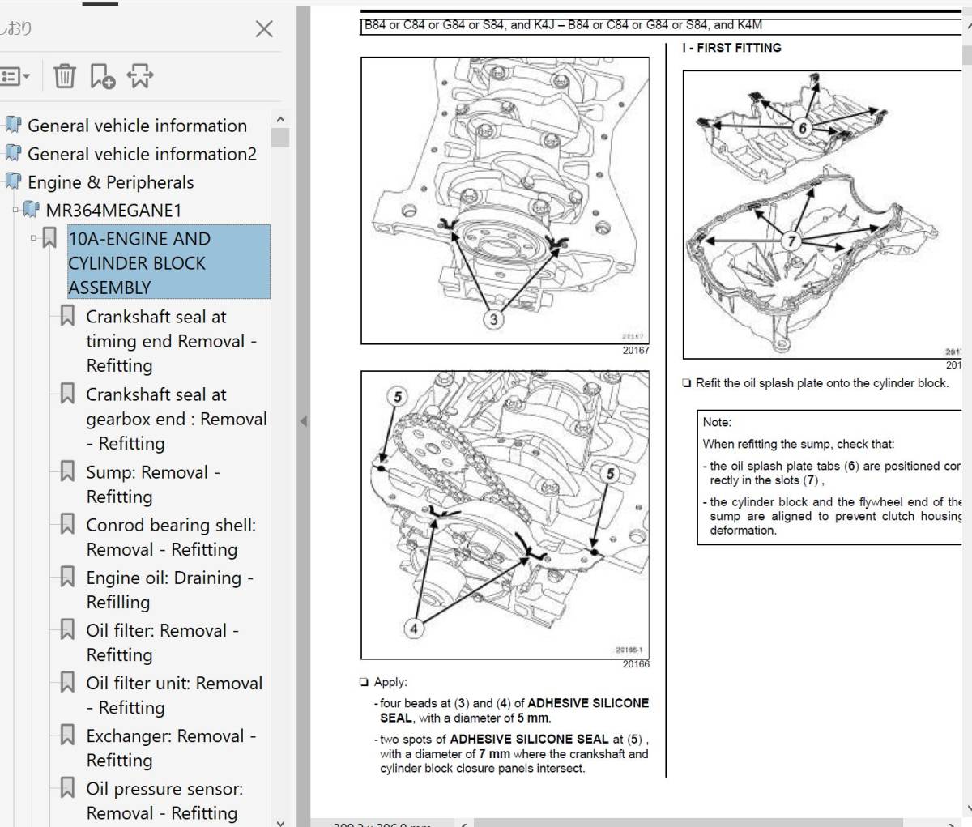Screen dimensions: 972x827
Task: Click the I - FIRST FITTING heading
Action: click(x=731, y=48)
